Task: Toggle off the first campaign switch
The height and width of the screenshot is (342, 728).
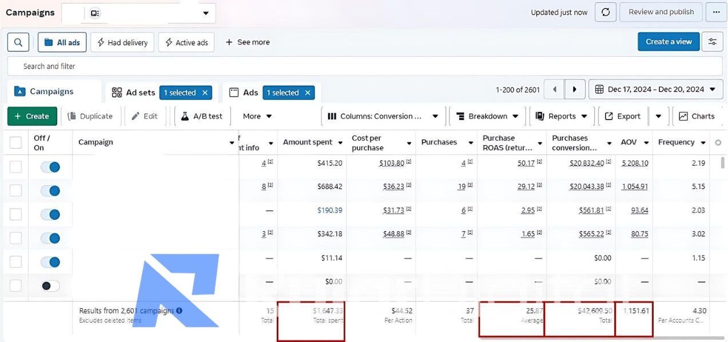Action: [50, 167]
